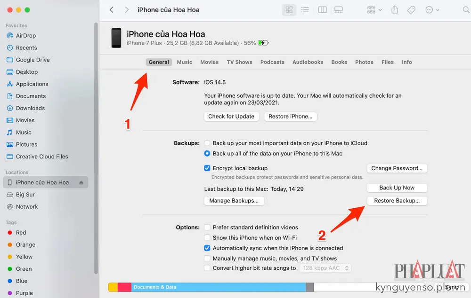This screenshot has height=298, width=471.
Task: Open Desktop in the sidebar
Action: (x=26, y=72)
